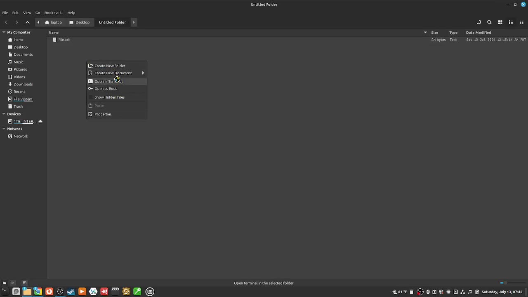Open the network tray icon
This screenshot has height=297, width=528.
pyautogui.click(x=463, y=292)
